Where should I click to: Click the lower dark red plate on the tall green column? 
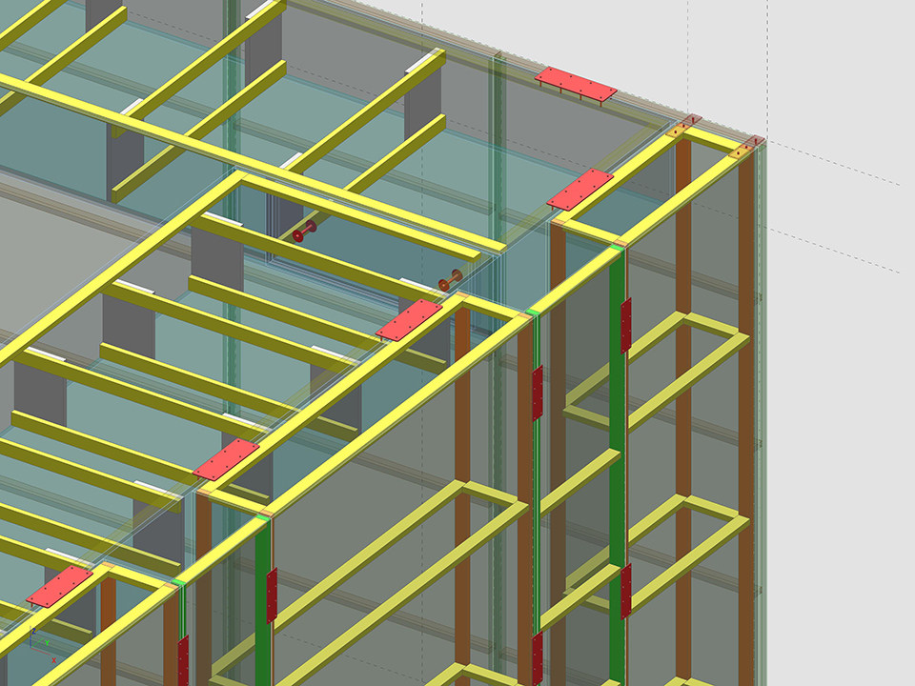click(x=626, y=591)
